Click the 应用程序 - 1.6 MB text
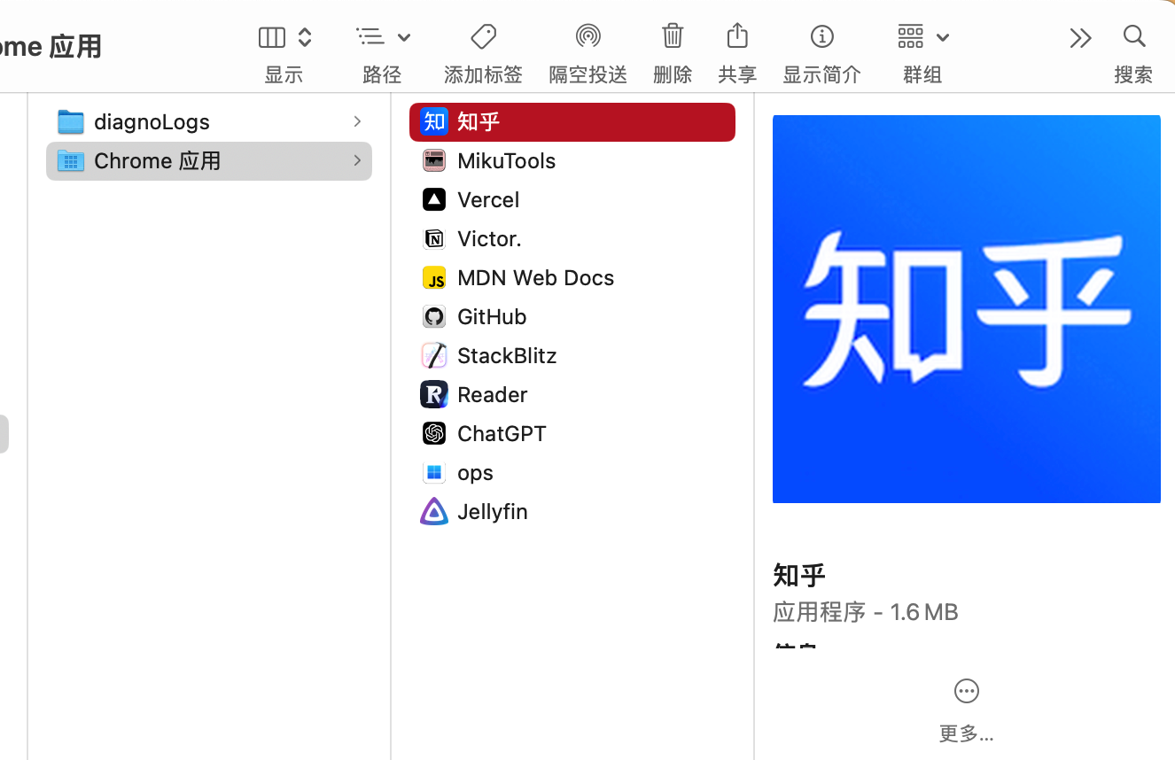 tap(866, 612)
